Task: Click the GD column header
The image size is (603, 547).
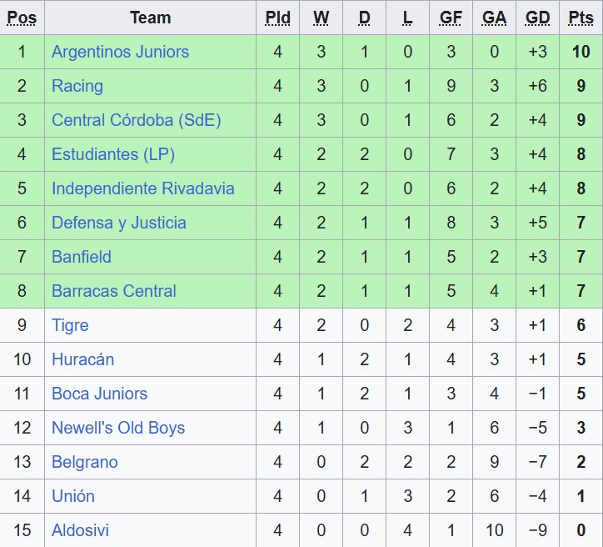Action: pos(537,18)
